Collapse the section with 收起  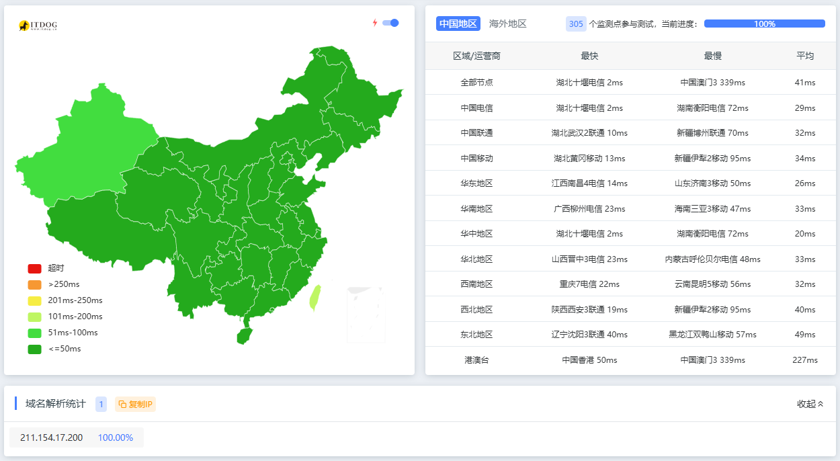click(x=810, y=404)
